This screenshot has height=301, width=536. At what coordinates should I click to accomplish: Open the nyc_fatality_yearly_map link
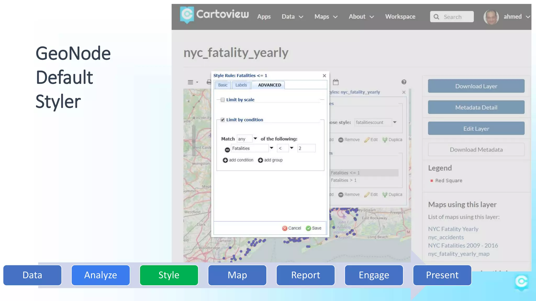(459, 254)
